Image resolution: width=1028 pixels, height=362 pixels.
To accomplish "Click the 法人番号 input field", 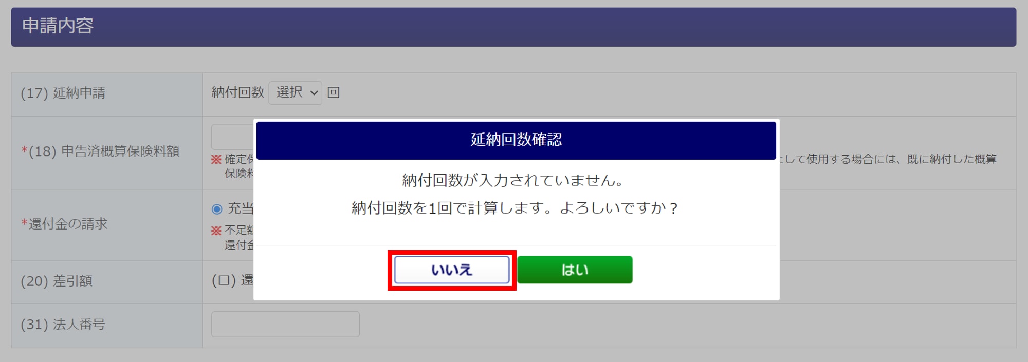I will pos(285,324).
